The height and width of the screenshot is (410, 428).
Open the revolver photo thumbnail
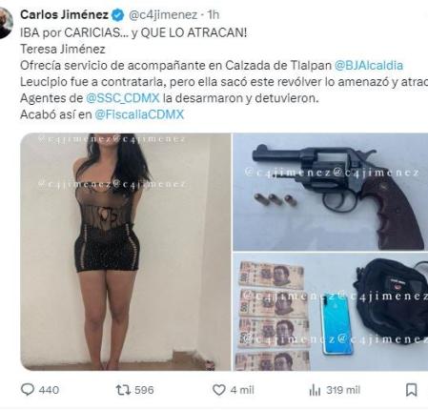point(331,192)
